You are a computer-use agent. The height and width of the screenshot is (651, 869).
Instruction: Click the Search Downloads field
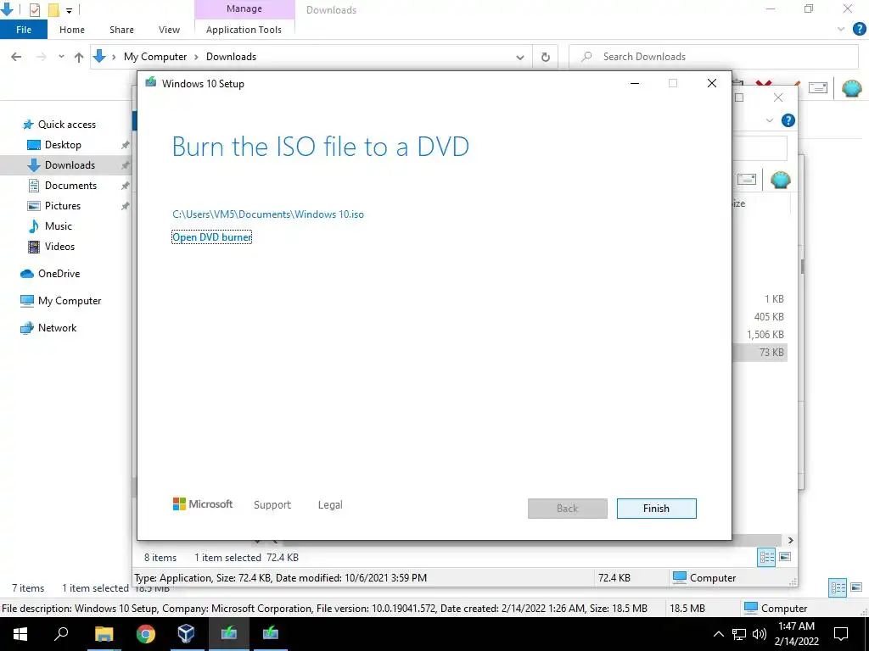coord(713,57)
